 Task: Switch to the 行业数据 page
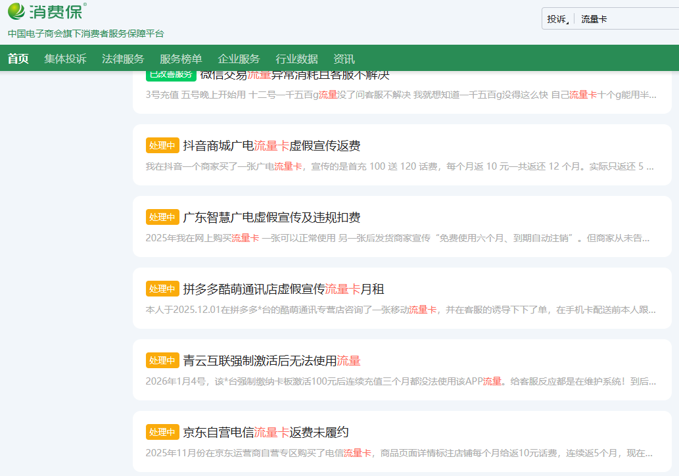[296, 59]
